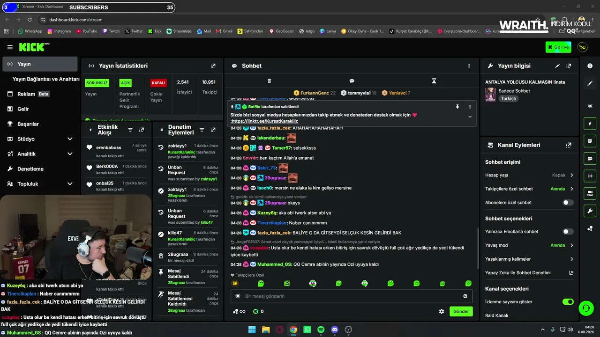
Task: Pop out the Kanal Eylemleri panel
Action: tap(569, 145)
